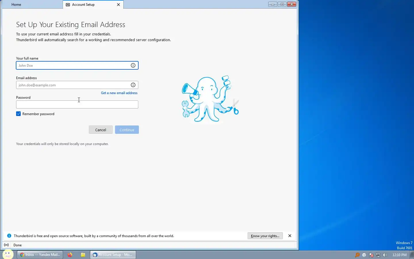Maximize the Thunderbird window
Viewport: 414px width, 259px height.
pyautogui.click(x=282, y=4)
